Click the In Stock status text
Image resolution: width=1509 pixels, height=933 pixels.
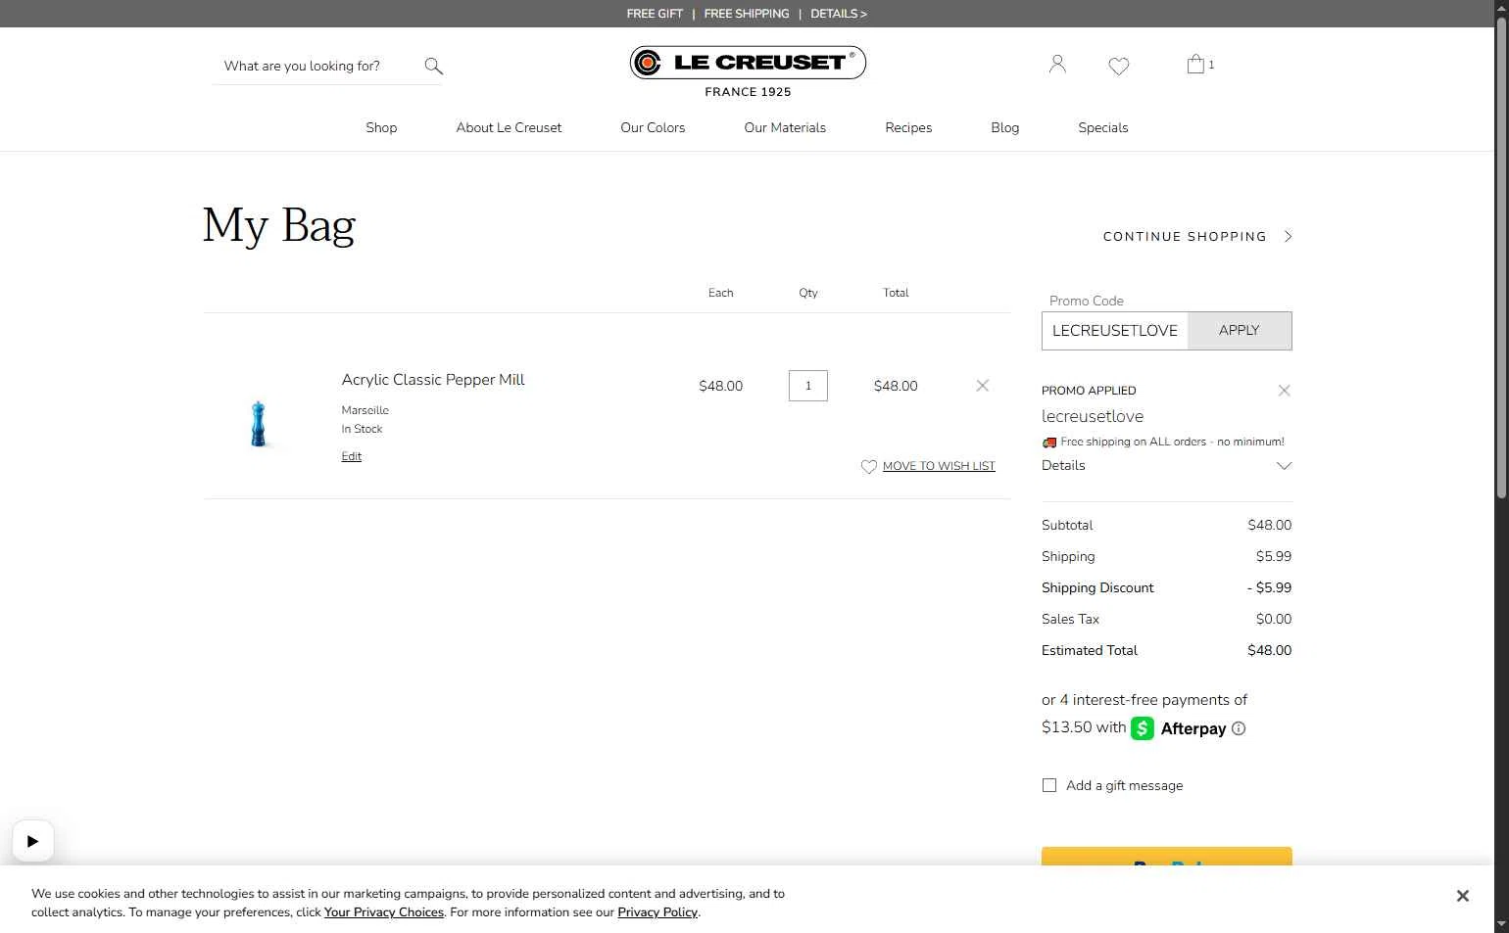point(362,429)
